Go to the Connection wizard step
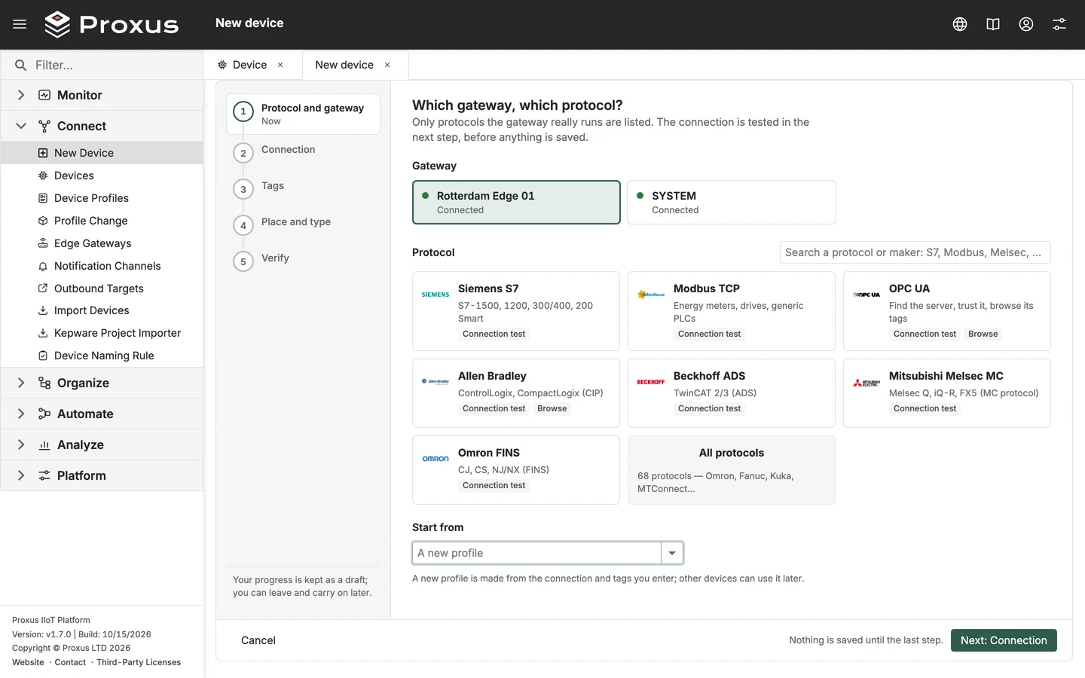 [303, 152]
